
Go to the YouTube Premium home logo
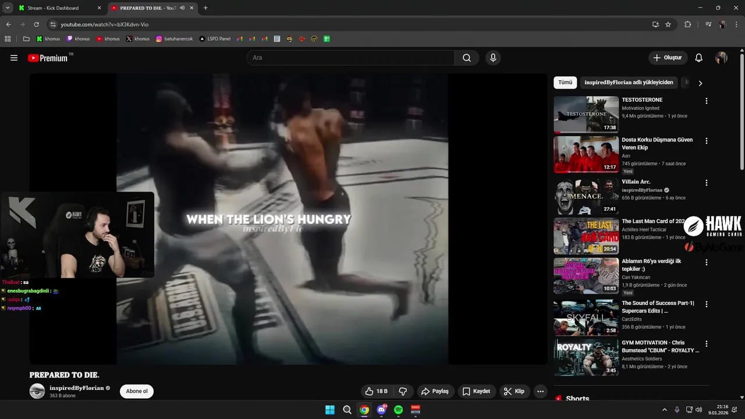point(48,58)
